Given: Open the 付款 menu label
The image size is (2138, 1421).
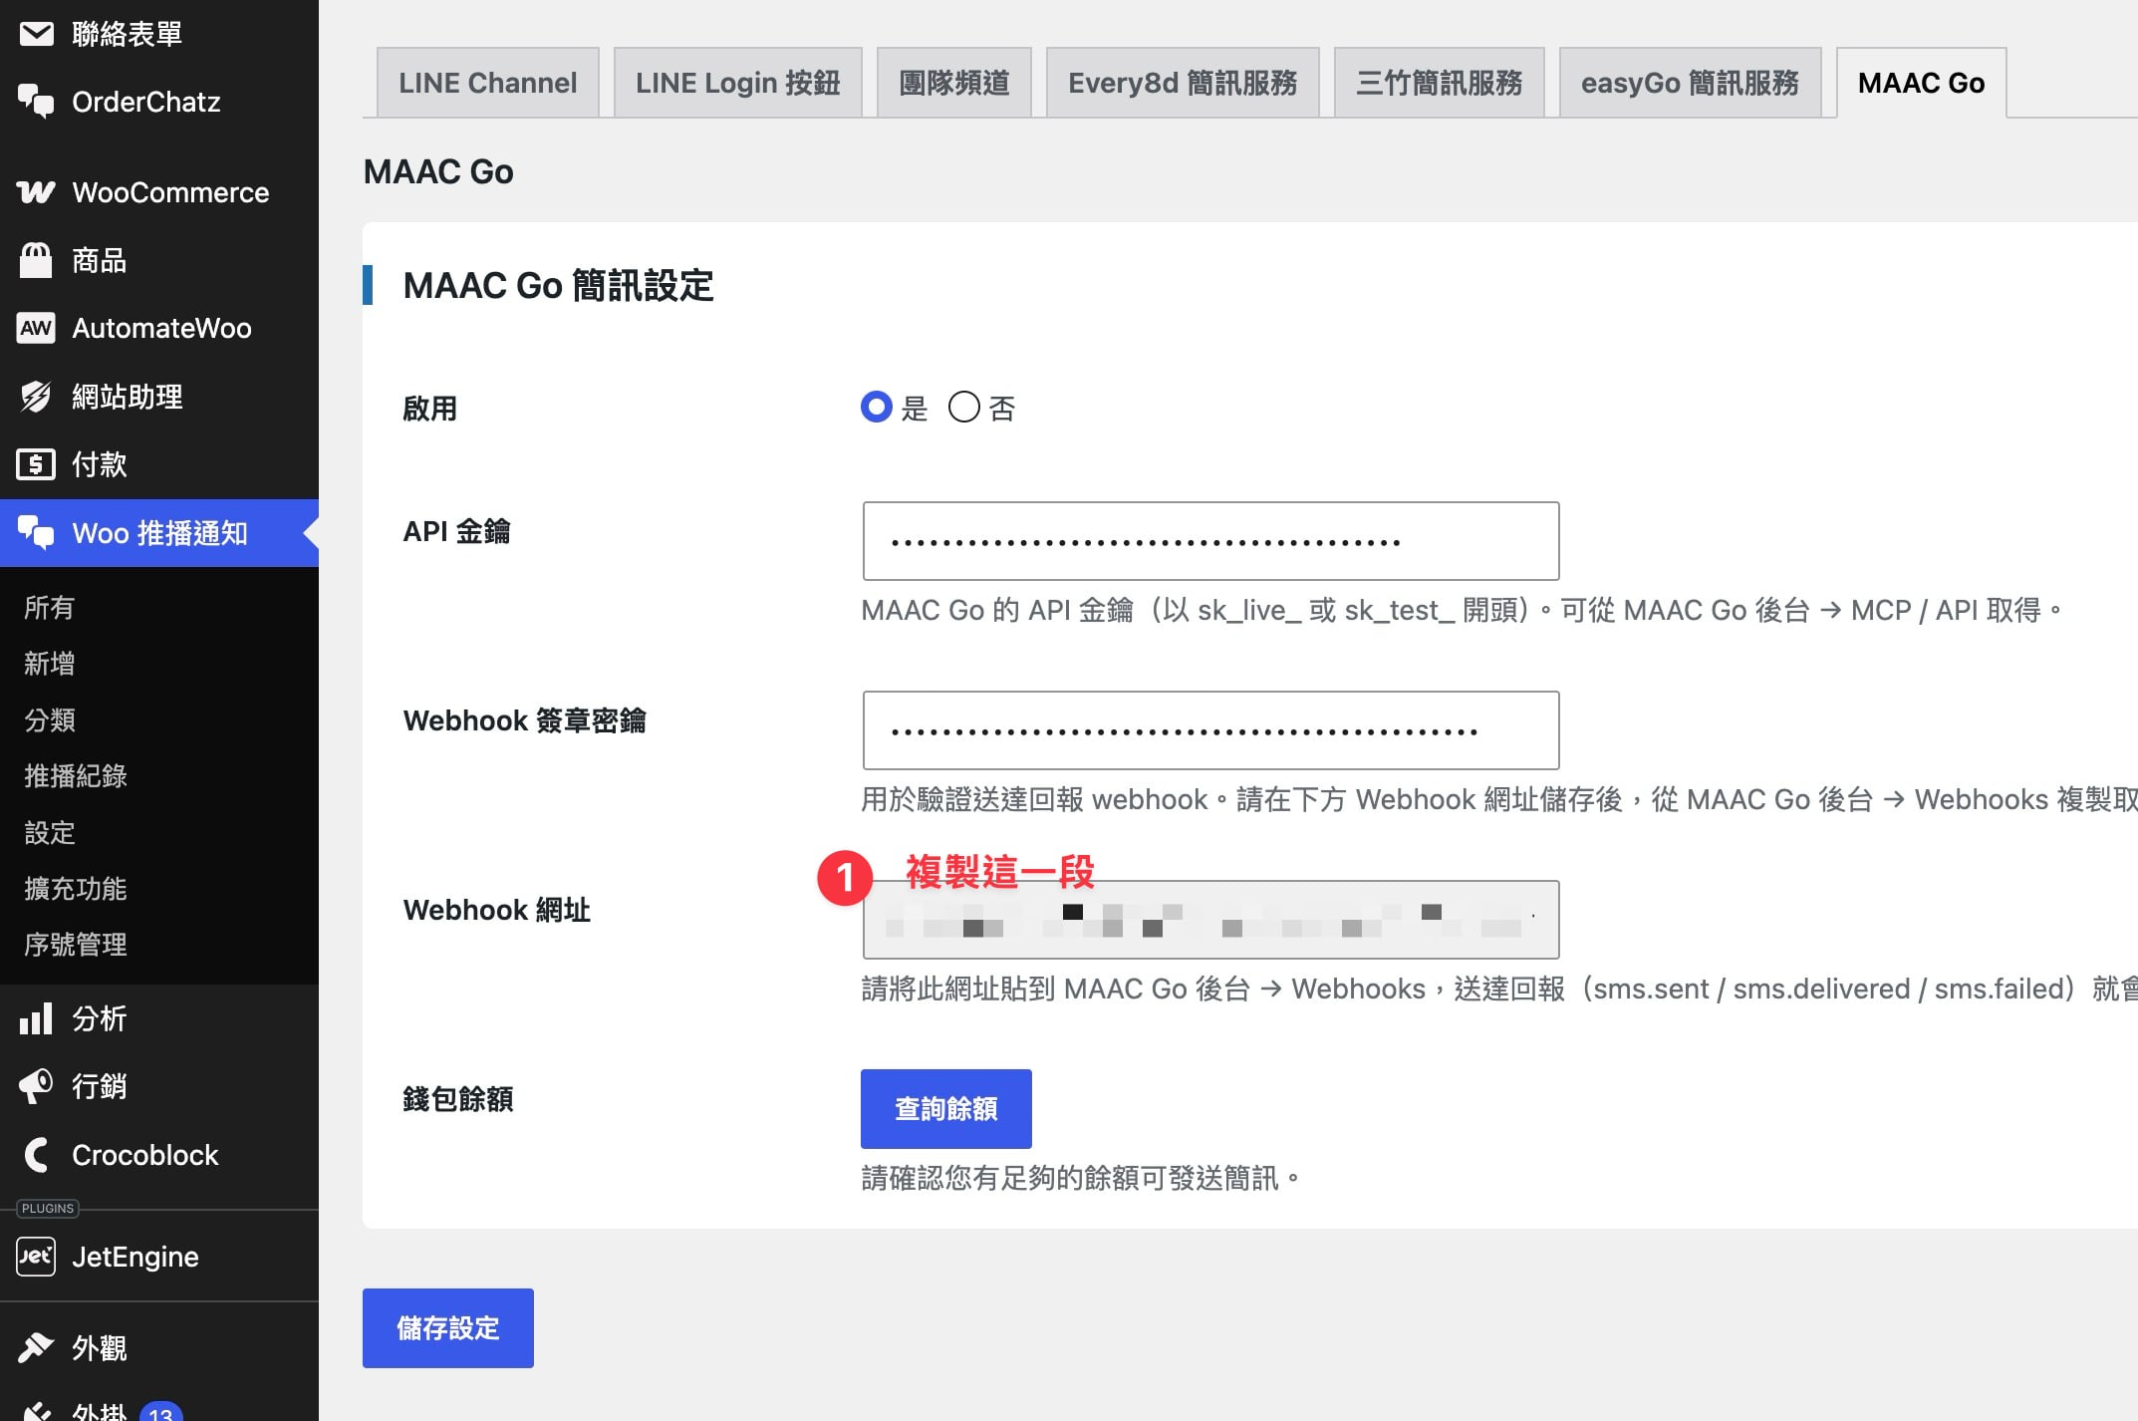Looking at the screenshot, I should click(x=100, y=464).
